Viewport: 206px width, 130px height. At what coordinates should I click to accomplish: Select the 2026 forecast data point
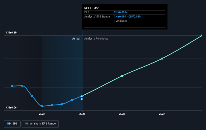(x=122, y=76)
